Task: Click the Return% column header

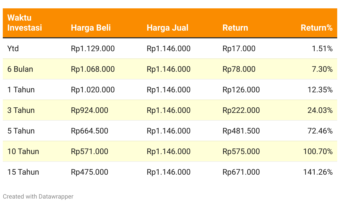Action: click(317, 28)
